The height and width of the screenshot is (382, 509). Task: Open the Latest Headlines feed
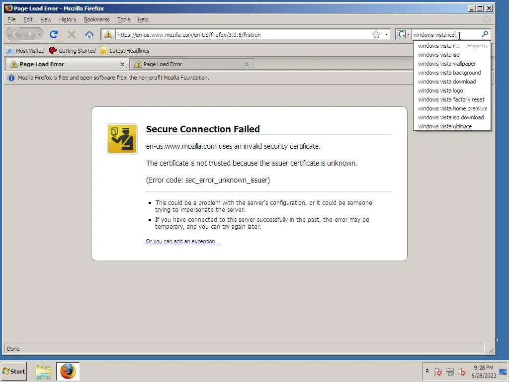click(125, 51)
